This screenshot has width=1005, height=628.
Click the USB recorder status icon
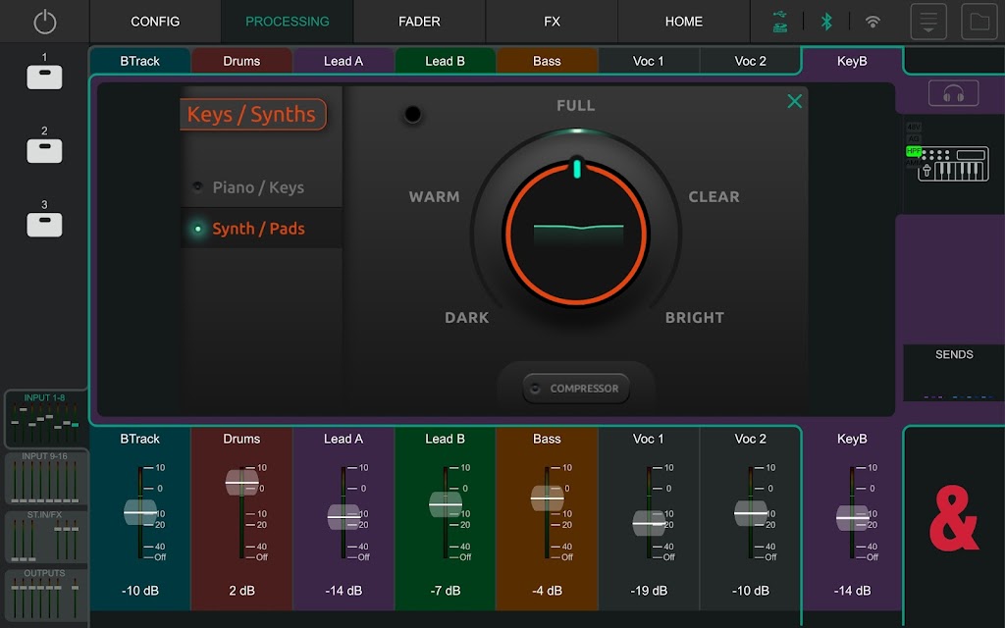coord(780,22)
